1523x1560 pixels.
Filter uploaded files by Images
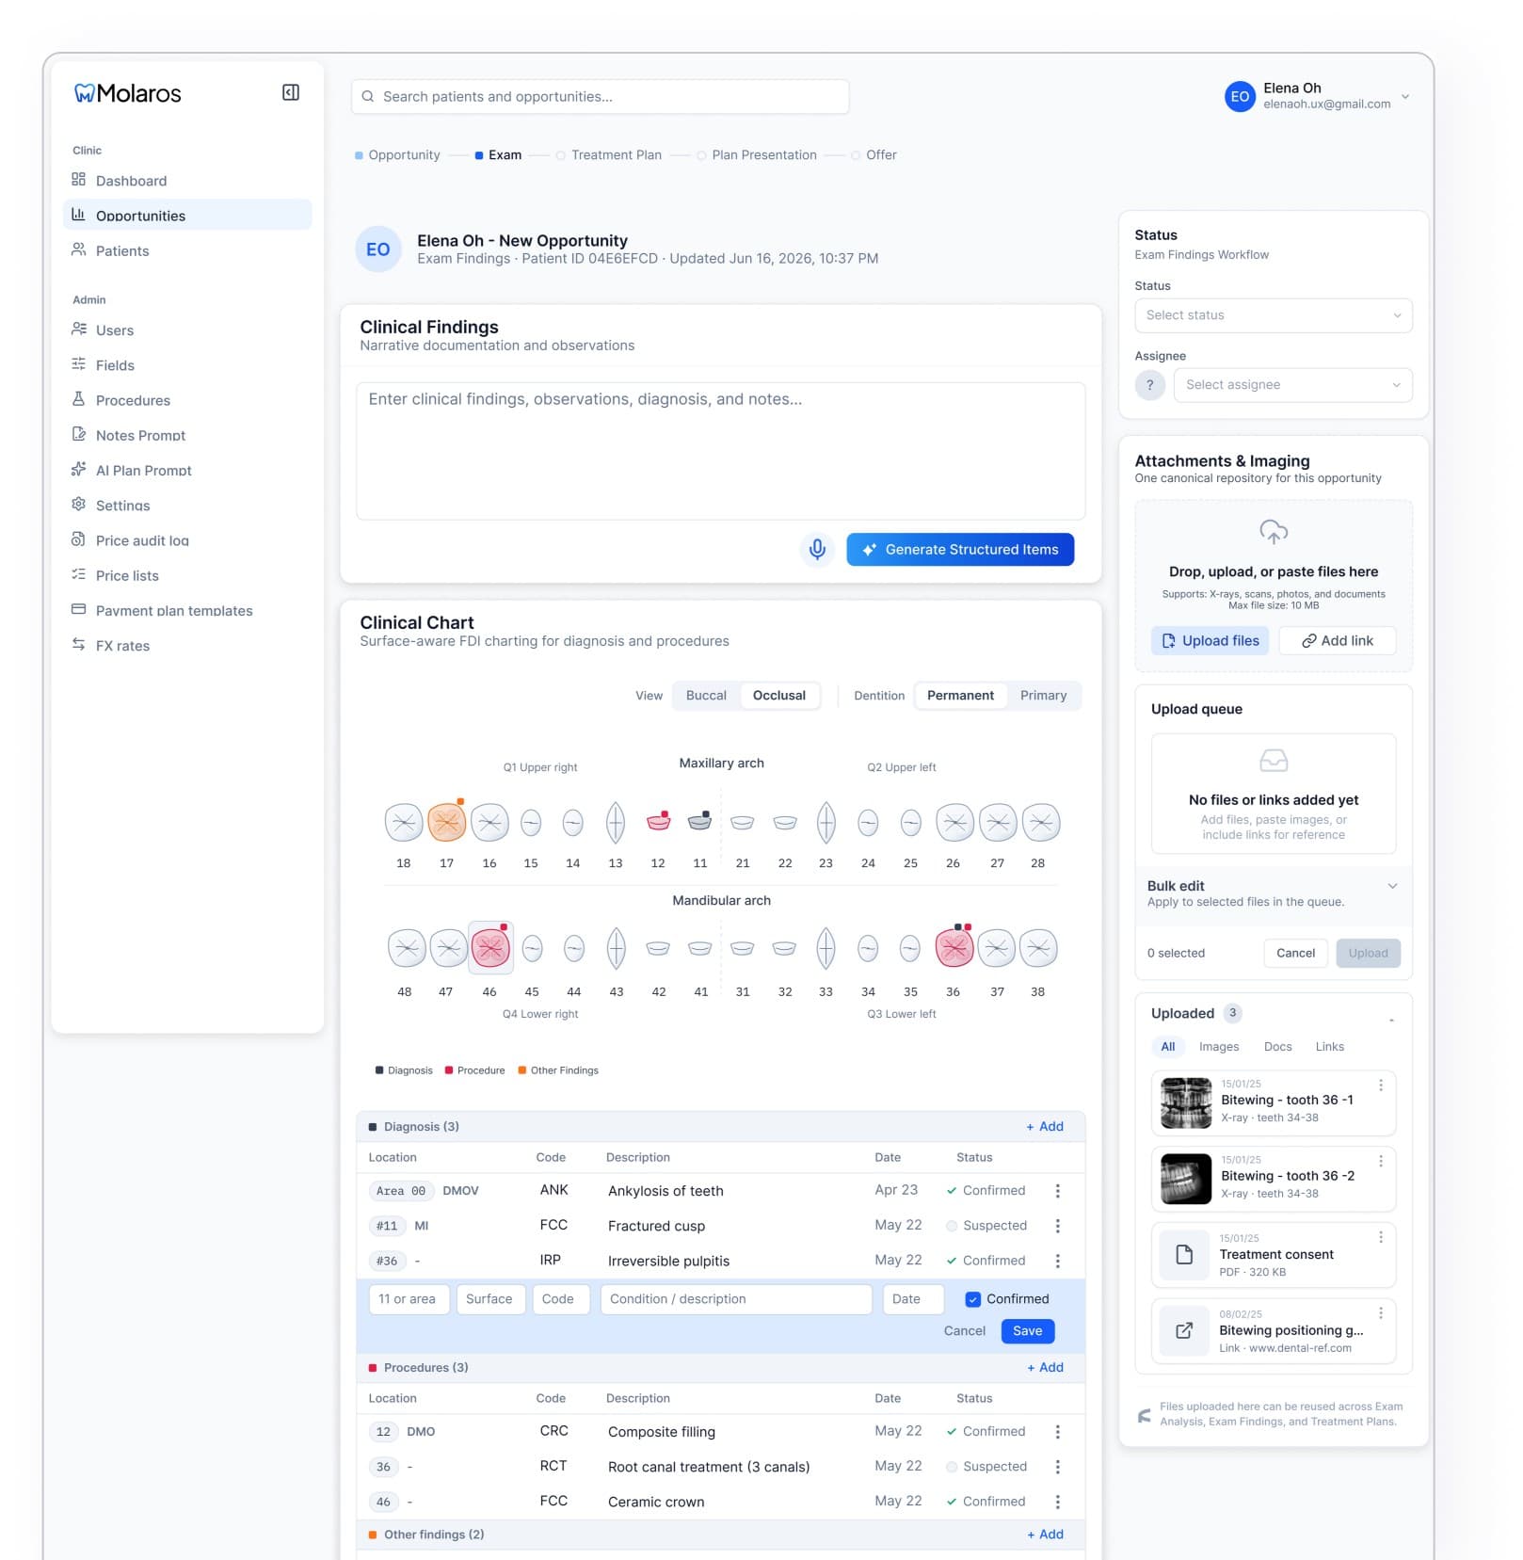1218,1047
